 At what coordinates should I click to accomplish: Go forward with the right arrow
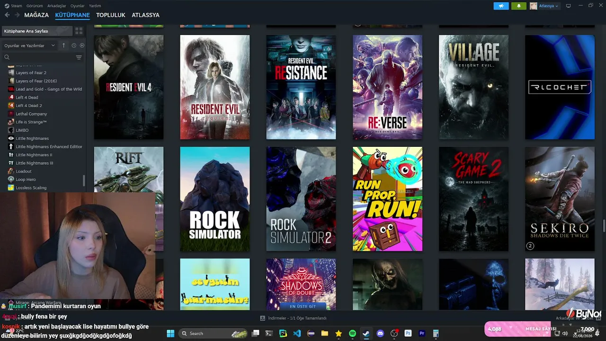click(17, 15)
